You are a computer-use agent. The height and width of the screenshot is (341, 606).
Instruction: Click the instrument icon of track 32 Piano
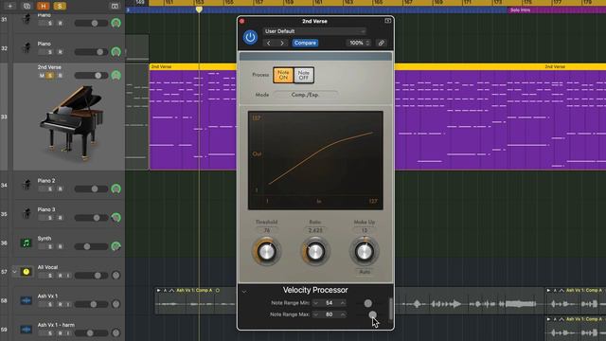[27, 48]
